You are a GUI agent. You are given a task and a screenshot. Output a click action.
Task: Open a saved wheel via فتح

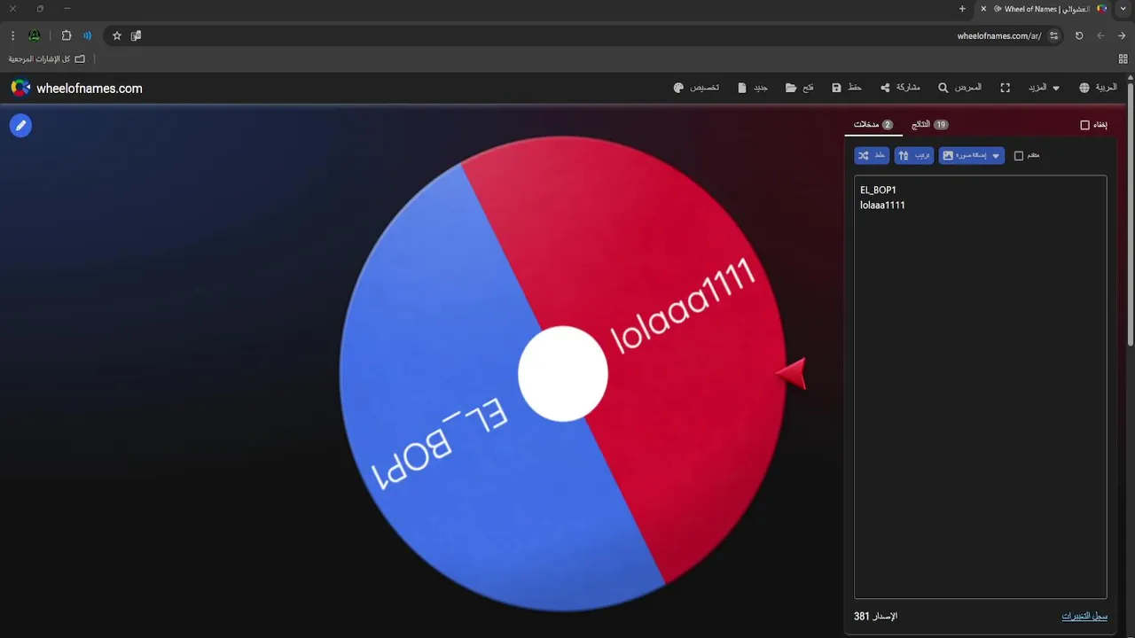tap(800, 88)
